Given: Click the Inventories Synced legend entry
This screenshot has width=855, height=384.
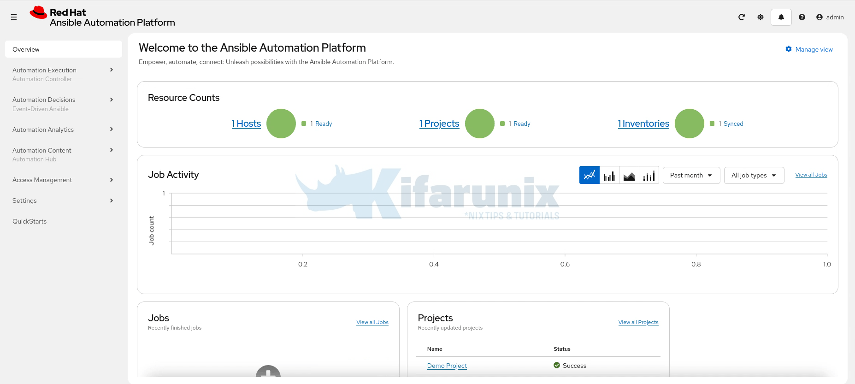Looking at the screenshot, I should tap(726, 124).
